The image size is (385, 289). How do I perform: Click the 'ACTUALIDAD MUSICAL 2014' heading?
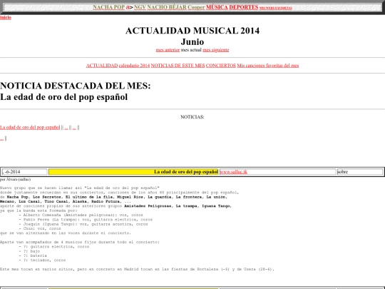point(192,31)
